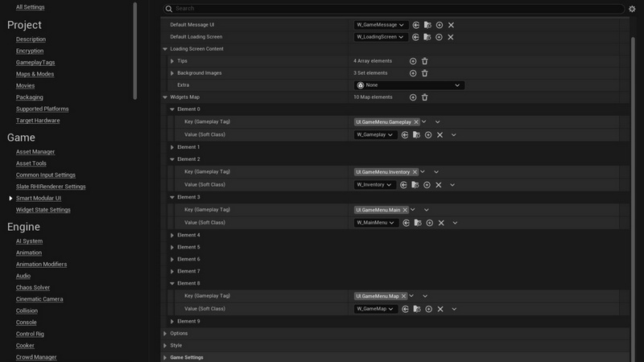Viewport: 644px width, 362px height.
Task: Remove the UI.GameMenu.Map gameplay tag
Action: coord(403,296)
